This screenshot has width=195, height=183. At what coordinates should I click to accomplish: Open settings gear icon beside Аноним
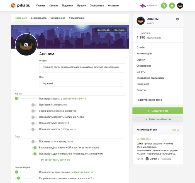pos(177,19)
